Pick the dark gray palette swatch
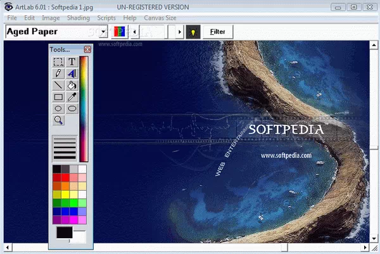 (x=65, y=169)
